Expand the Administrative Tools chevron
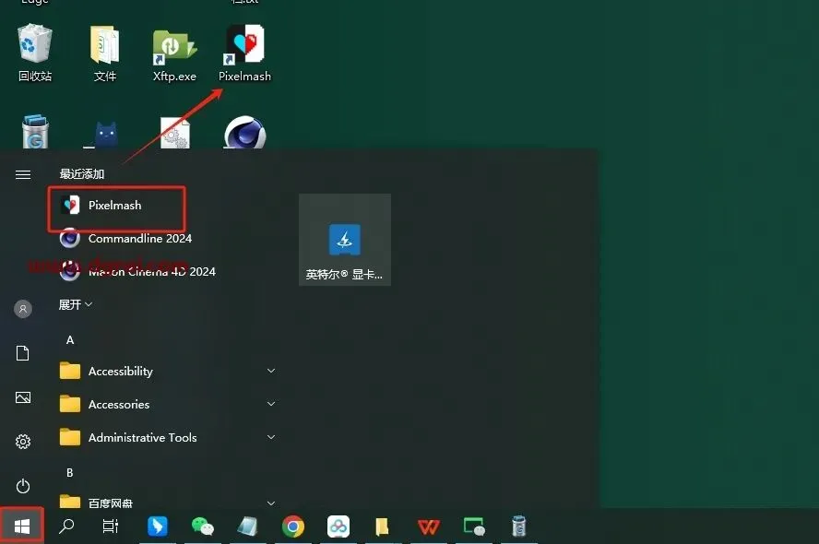 coord(271,437)
